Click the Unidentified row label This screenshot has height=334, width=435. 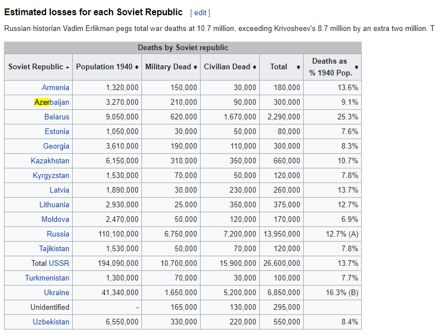click(x=50, y=308)
